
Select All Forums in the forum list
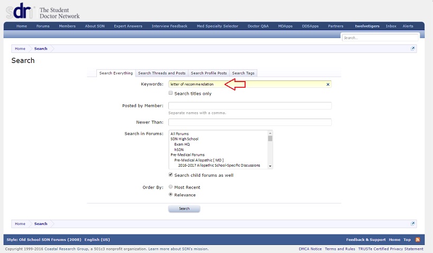pyautogui.click(x=179, y=133)
